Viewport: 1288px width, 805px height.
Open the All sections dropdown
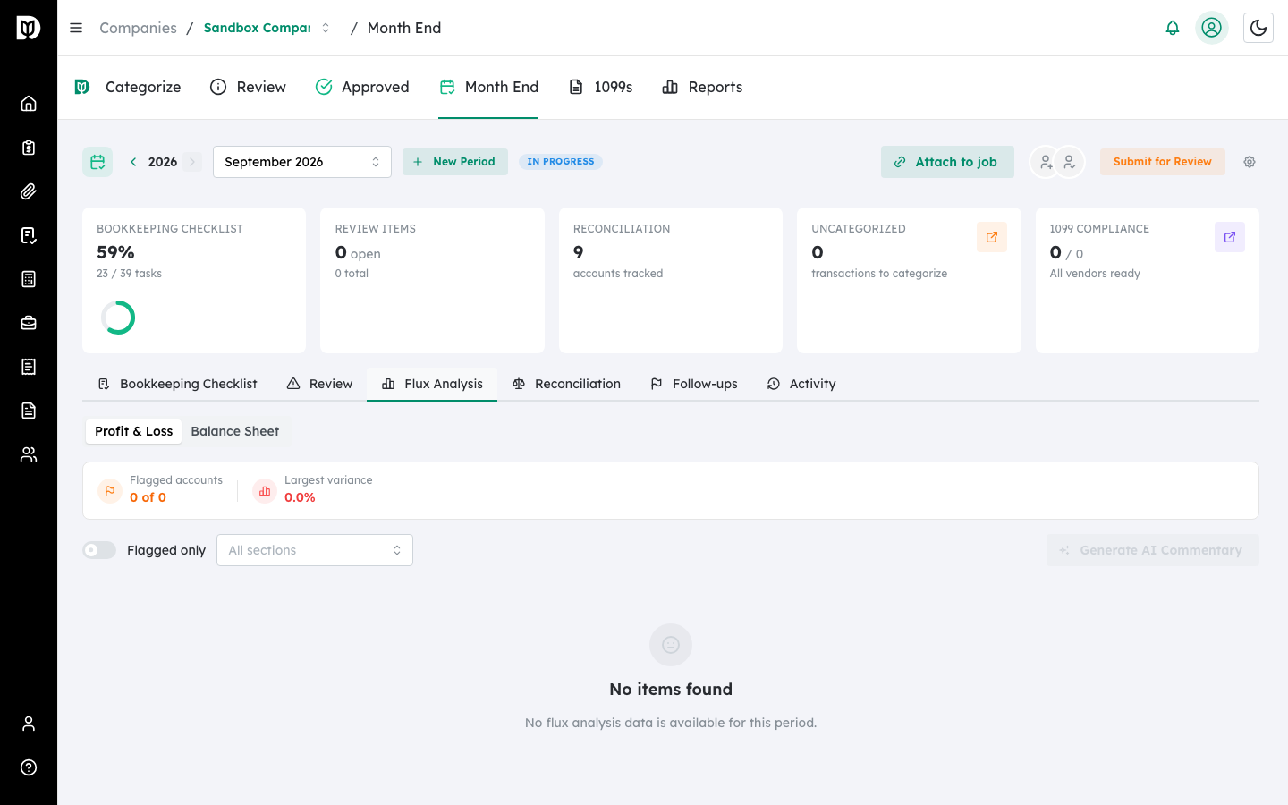pos(315,550)
